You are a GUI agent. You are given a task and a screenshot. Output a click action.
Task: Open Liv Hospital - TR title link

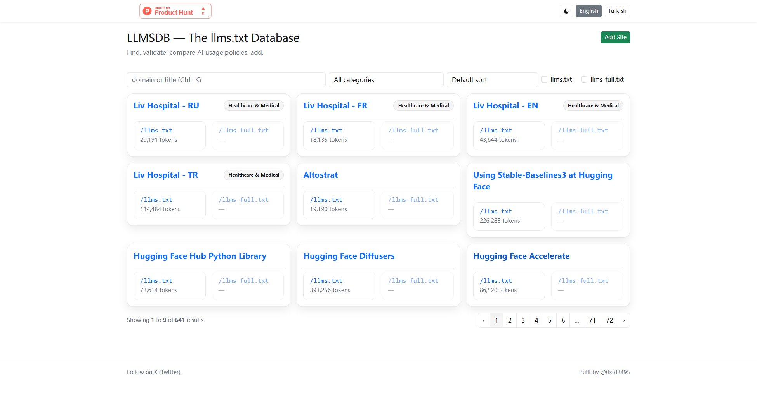[166, 175]
